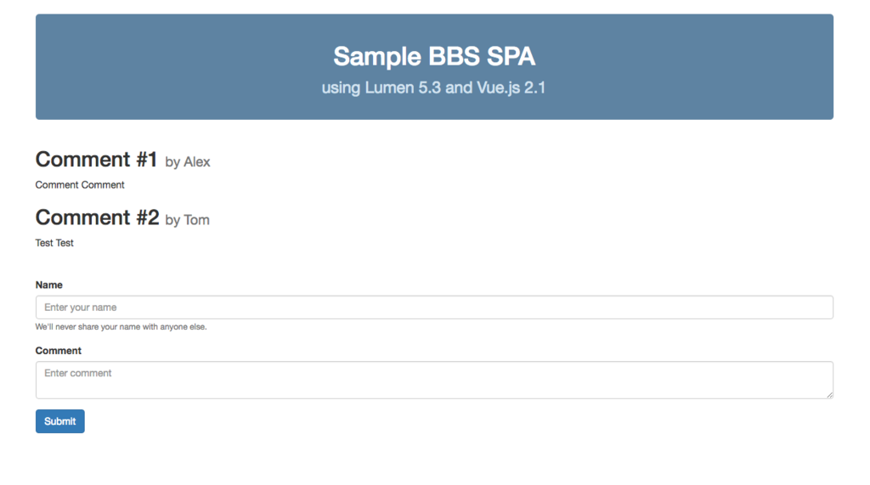Click the 'Comment #2' heading
Screen dimensions: 870x485
click(97, 217)
